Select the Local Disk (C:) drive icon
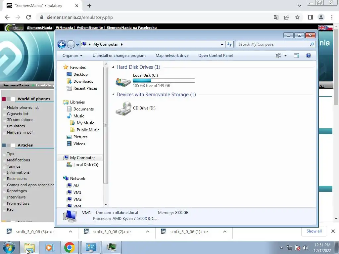 point(123,82)
